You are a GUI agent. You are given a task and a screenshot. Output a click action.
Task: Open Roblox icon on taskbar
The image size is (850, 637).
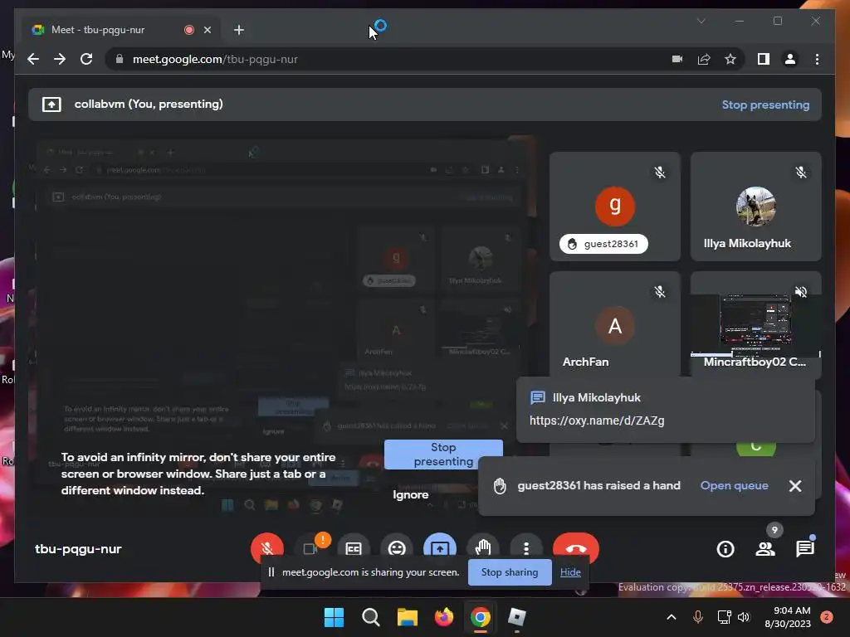[x=516, y=617]
